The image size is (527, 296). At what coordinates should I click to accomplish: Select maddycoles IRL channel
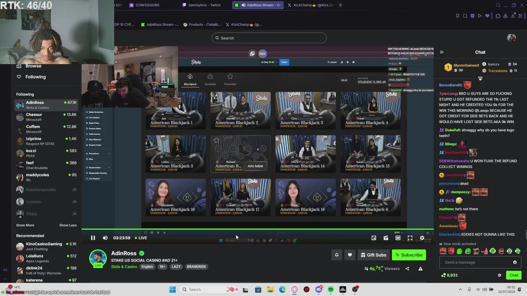(46, 177)
